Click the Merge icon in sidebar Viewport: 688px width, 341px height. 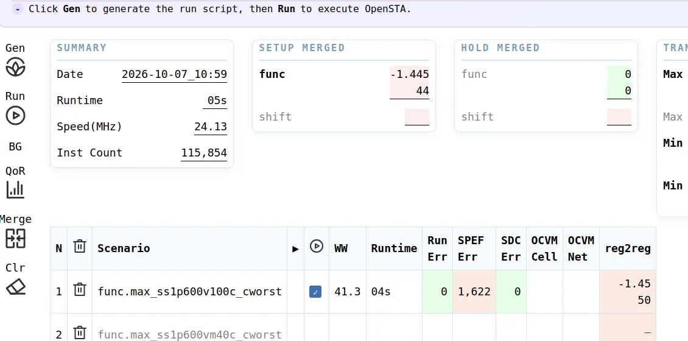(15, 238)
